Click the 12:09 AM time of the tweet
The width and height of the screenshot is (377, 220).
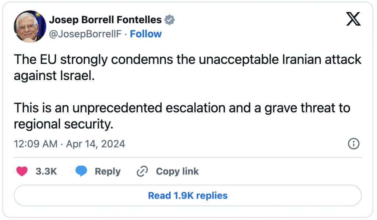point(36,144)
